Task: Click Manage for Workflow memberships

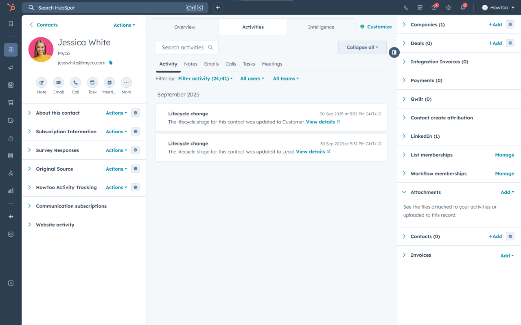Action: (504, 173)
